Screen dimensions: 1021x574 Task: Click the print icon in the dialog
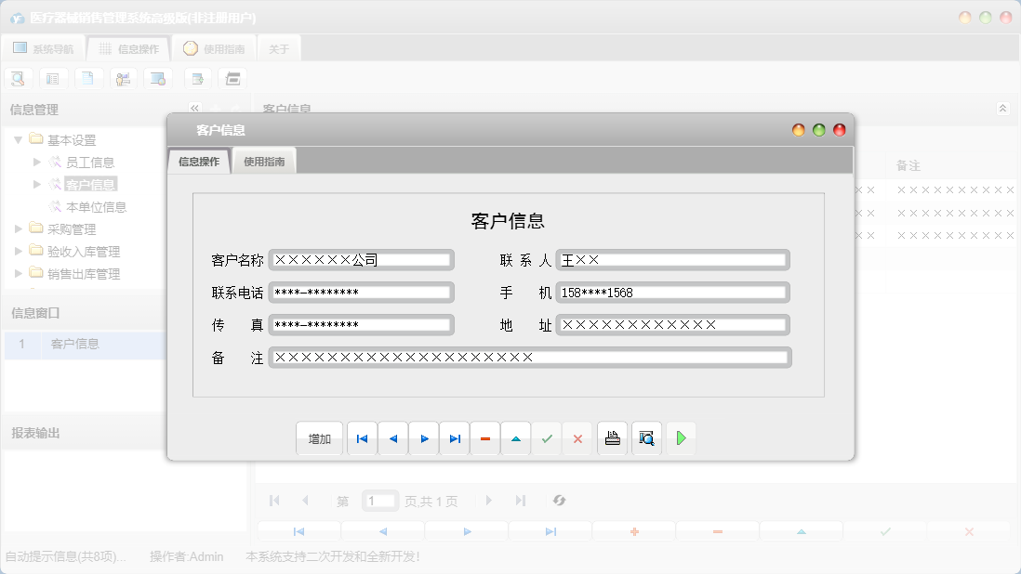613,437
